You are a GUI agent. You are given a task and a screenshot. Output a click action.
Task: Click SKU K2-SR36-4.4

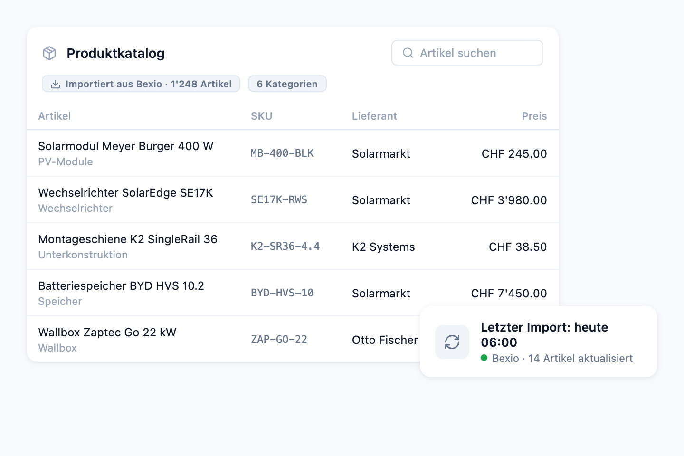click(285, 247)
